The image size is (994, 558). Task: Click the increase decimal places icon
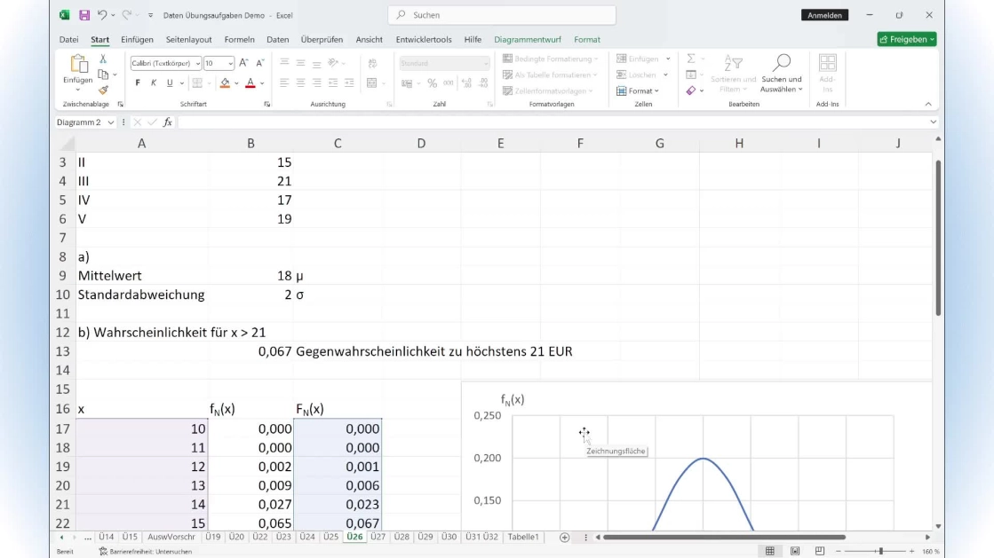[466, 83]
